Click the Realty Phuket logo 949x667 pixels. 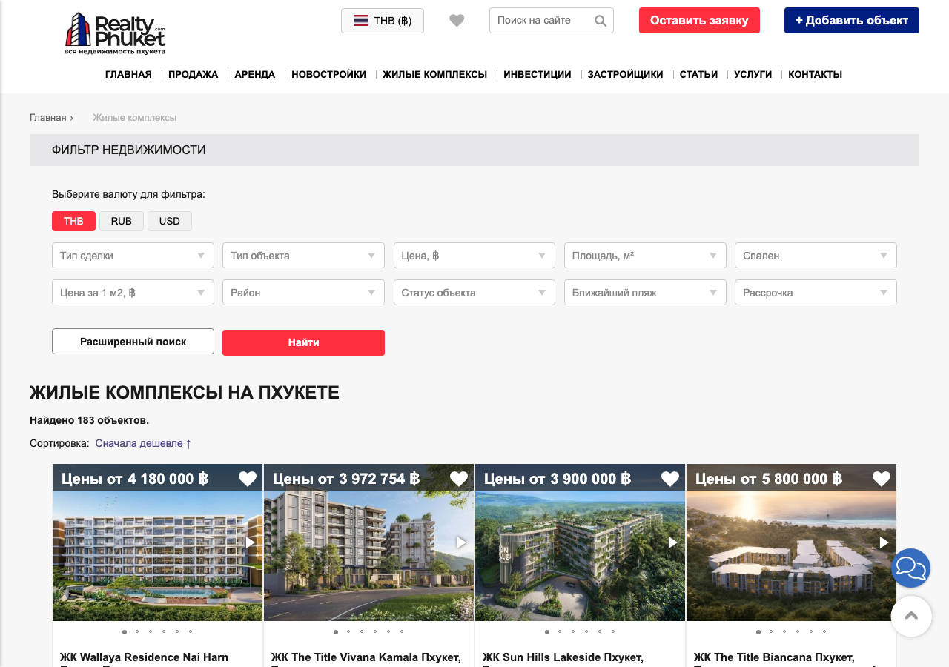tap(115, 33)
